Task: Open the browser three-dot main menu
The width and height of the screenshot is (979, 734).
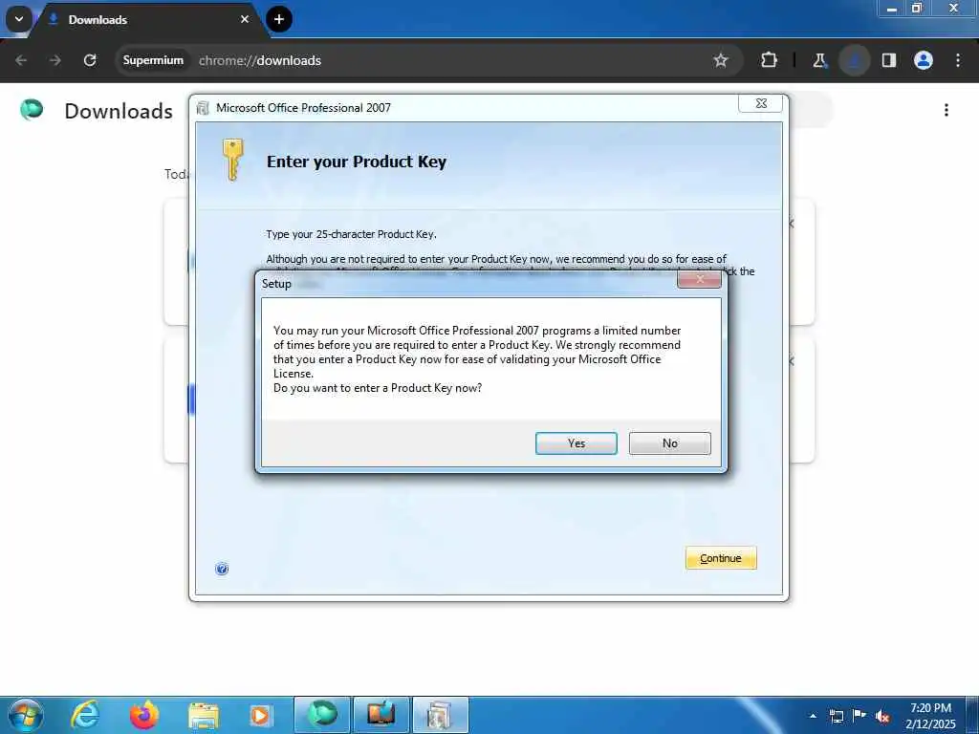Action: point(958,60)
